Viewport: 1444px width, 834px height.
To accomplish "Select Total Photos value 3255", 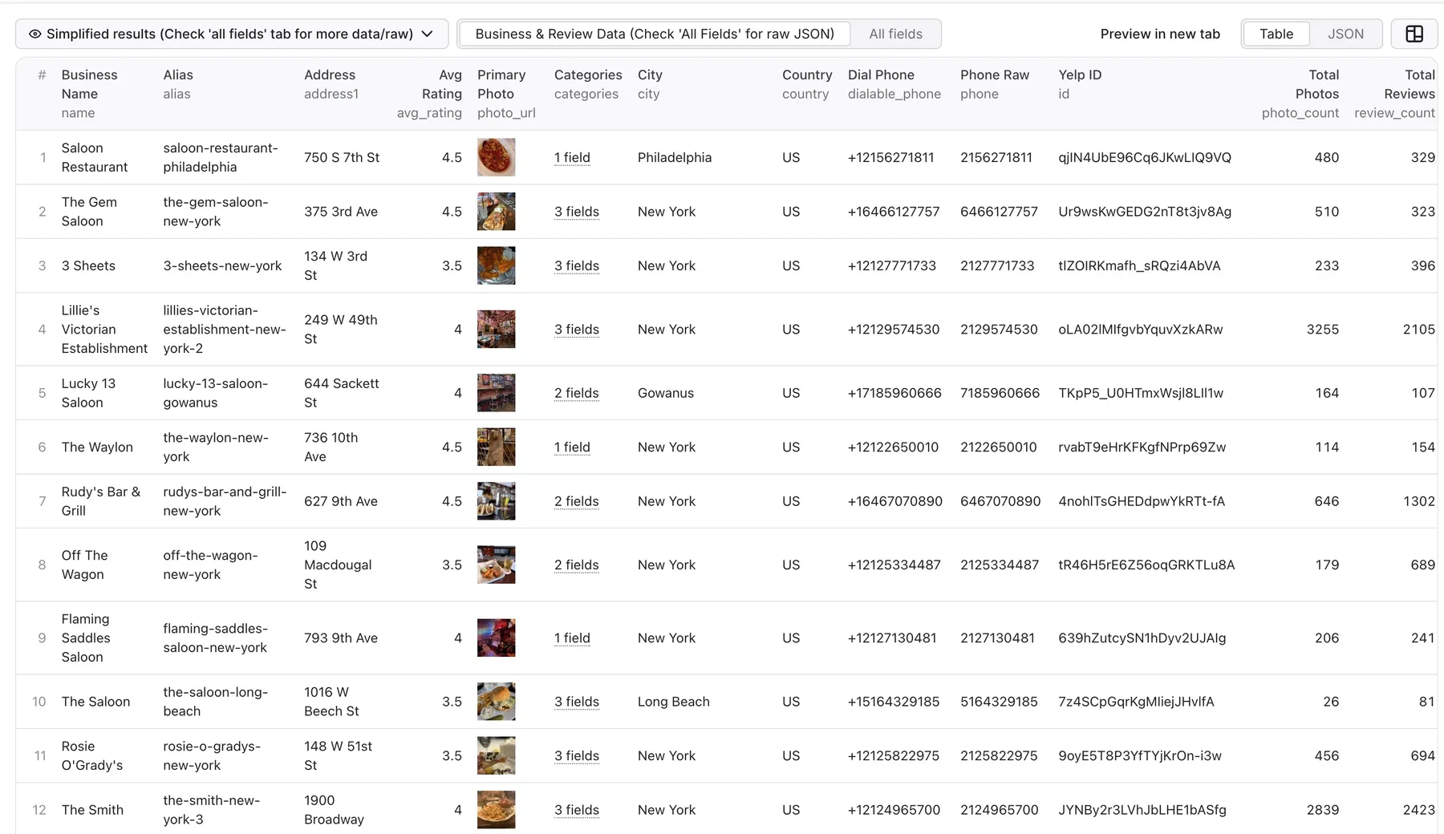I will coord(1323,330).
